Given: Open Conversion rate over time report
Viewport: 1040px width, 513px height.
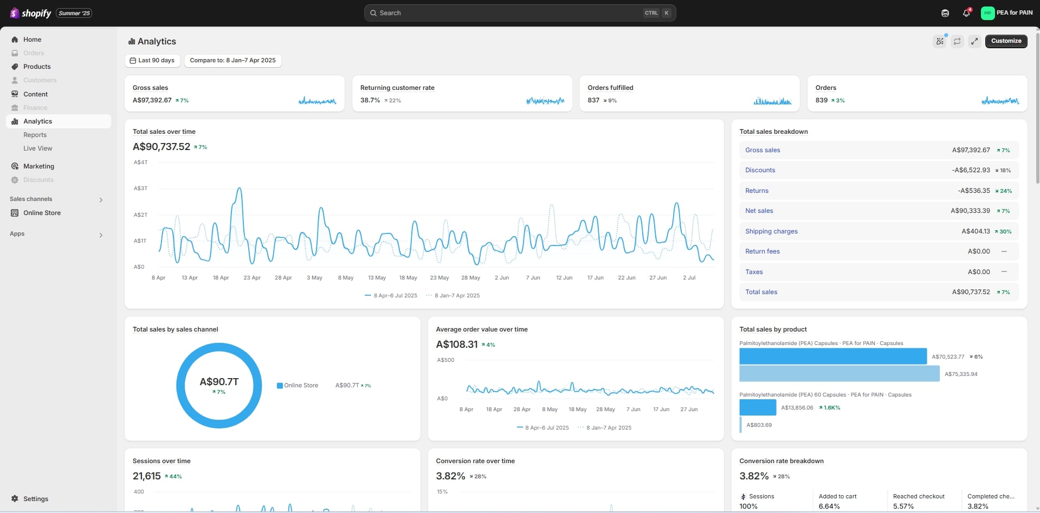Looking at the screenshot, I should (x=475, y=461).
